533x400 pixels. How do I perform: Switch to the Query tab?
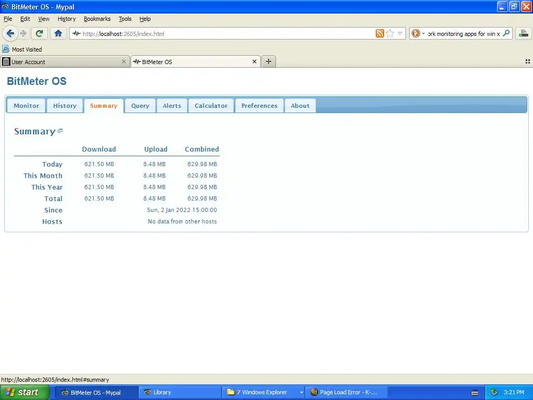[140, 105]
